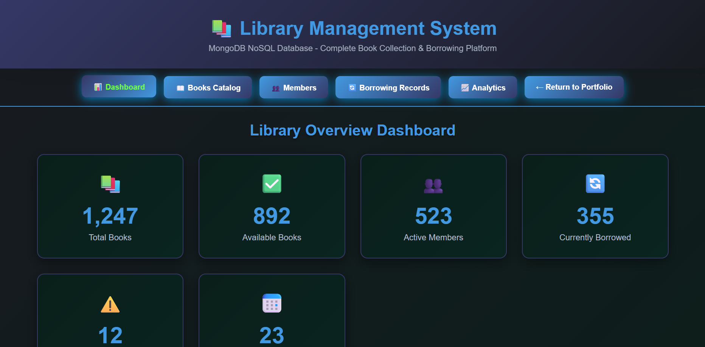This screenshot has height=347, width=705.
Task: Select the Total Books stat card
Action: pos(110,206)
